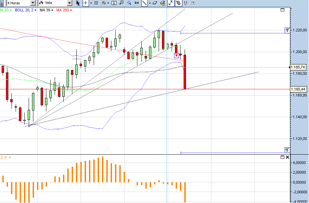Click the upper blue dashed order line
The width and height of the screenshot is (309, 203).
[233, 33]
